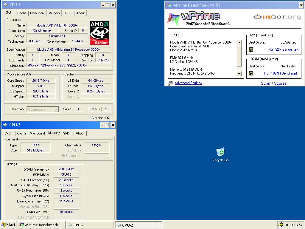Click the Submit Scores link
The height and width of the screenshot is (229, 305).
coord(274,83)
